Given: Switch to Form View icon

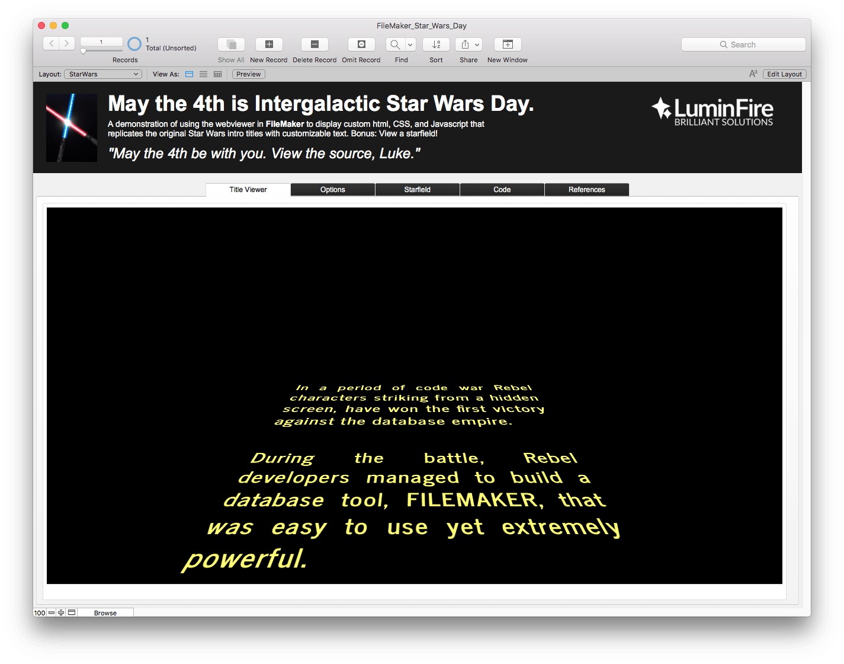Looking at the screenshot, I should (x=190, y=74).
